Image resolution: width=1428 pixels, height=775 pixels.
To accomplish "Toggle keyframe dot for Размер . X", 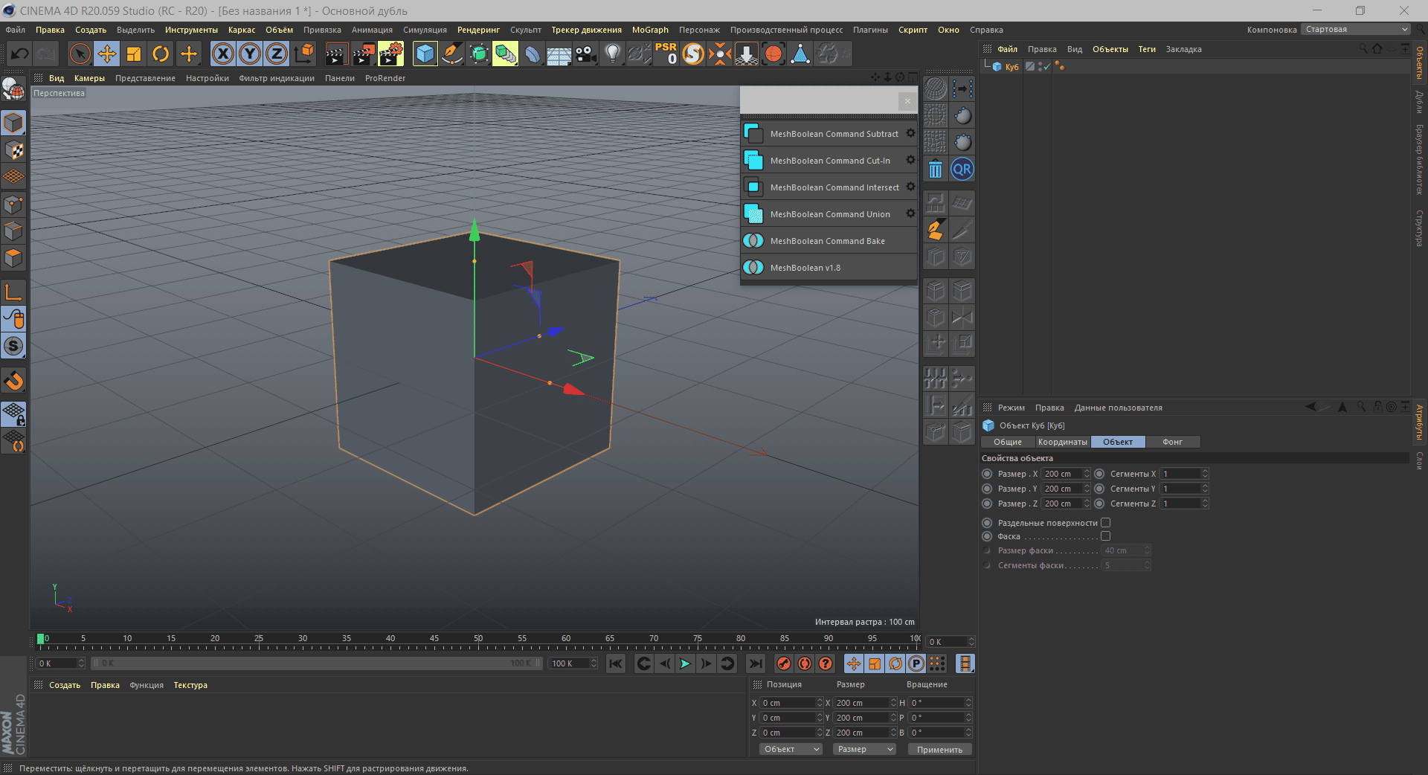I will pyautogui.click(x=987, y=474).
